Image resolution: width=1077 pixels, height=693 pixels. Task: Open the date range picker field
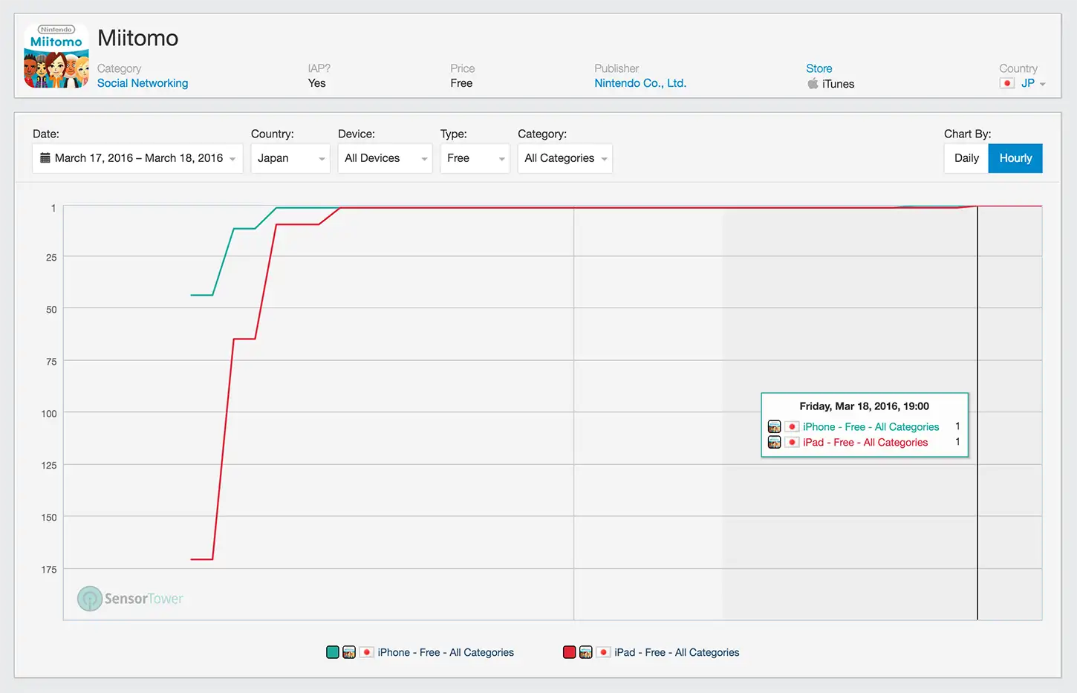click(x=137, y=158)
